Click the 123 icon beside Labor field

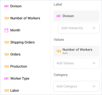pos(6,90)
